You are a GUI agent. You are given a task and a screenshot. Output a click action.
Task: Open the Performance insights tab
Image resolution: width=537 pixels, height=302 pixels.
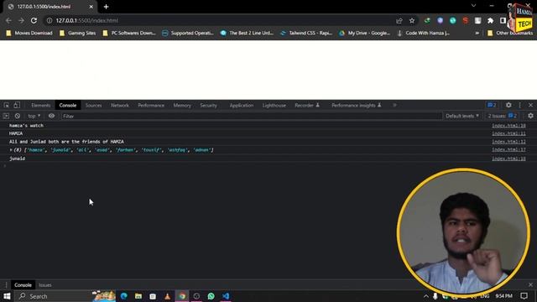pyautogui.click(x=356, y=105)
